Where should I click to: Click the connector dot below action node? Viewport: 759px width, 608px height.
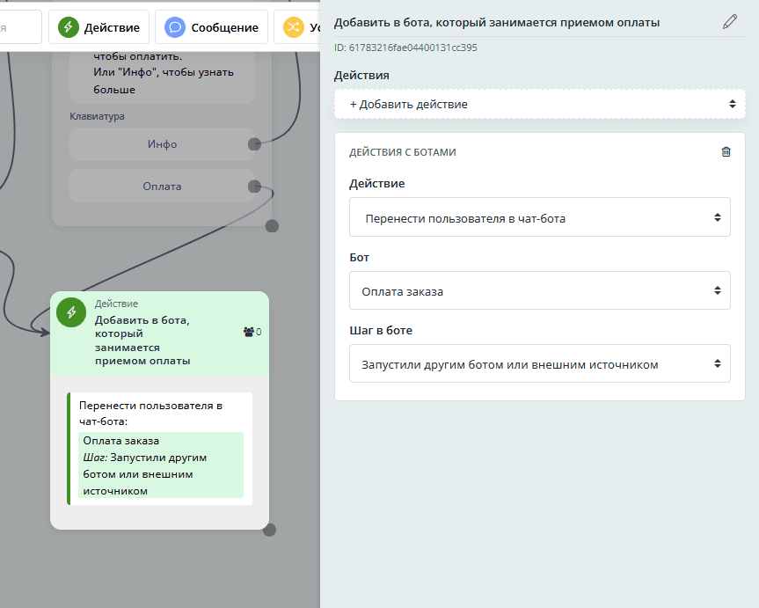[x=269, y=530]
